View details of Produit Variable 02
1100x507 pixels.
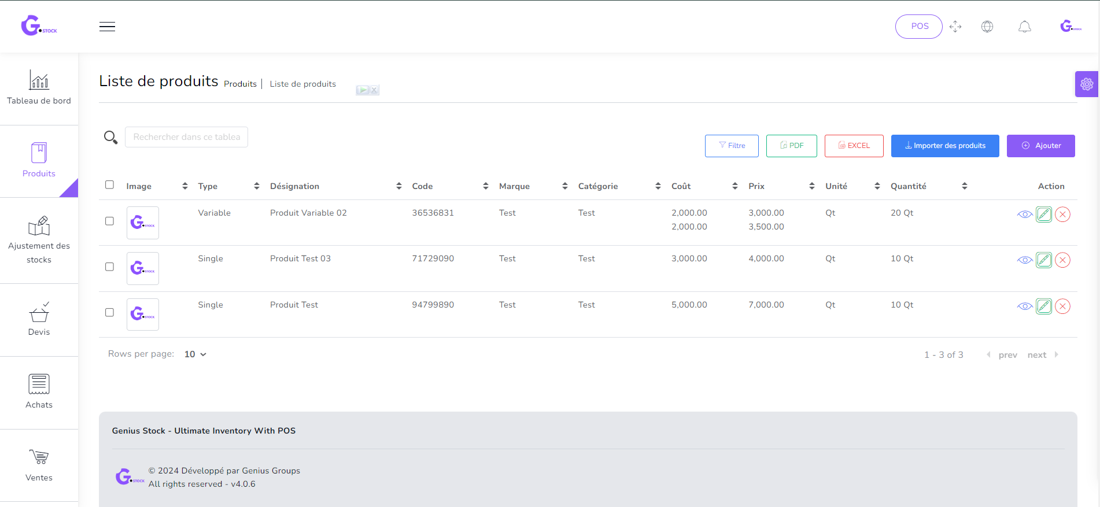1024,214
